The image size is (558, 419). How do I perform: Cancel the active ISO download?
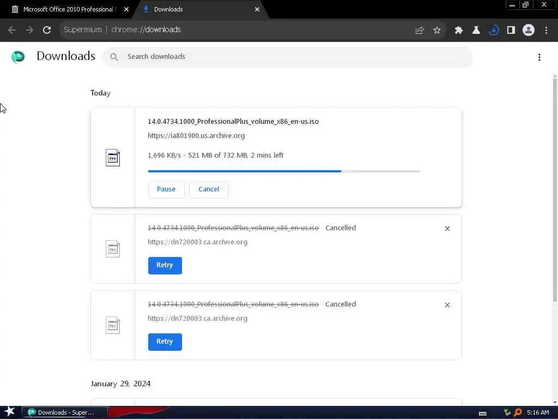tap(209, 189)
